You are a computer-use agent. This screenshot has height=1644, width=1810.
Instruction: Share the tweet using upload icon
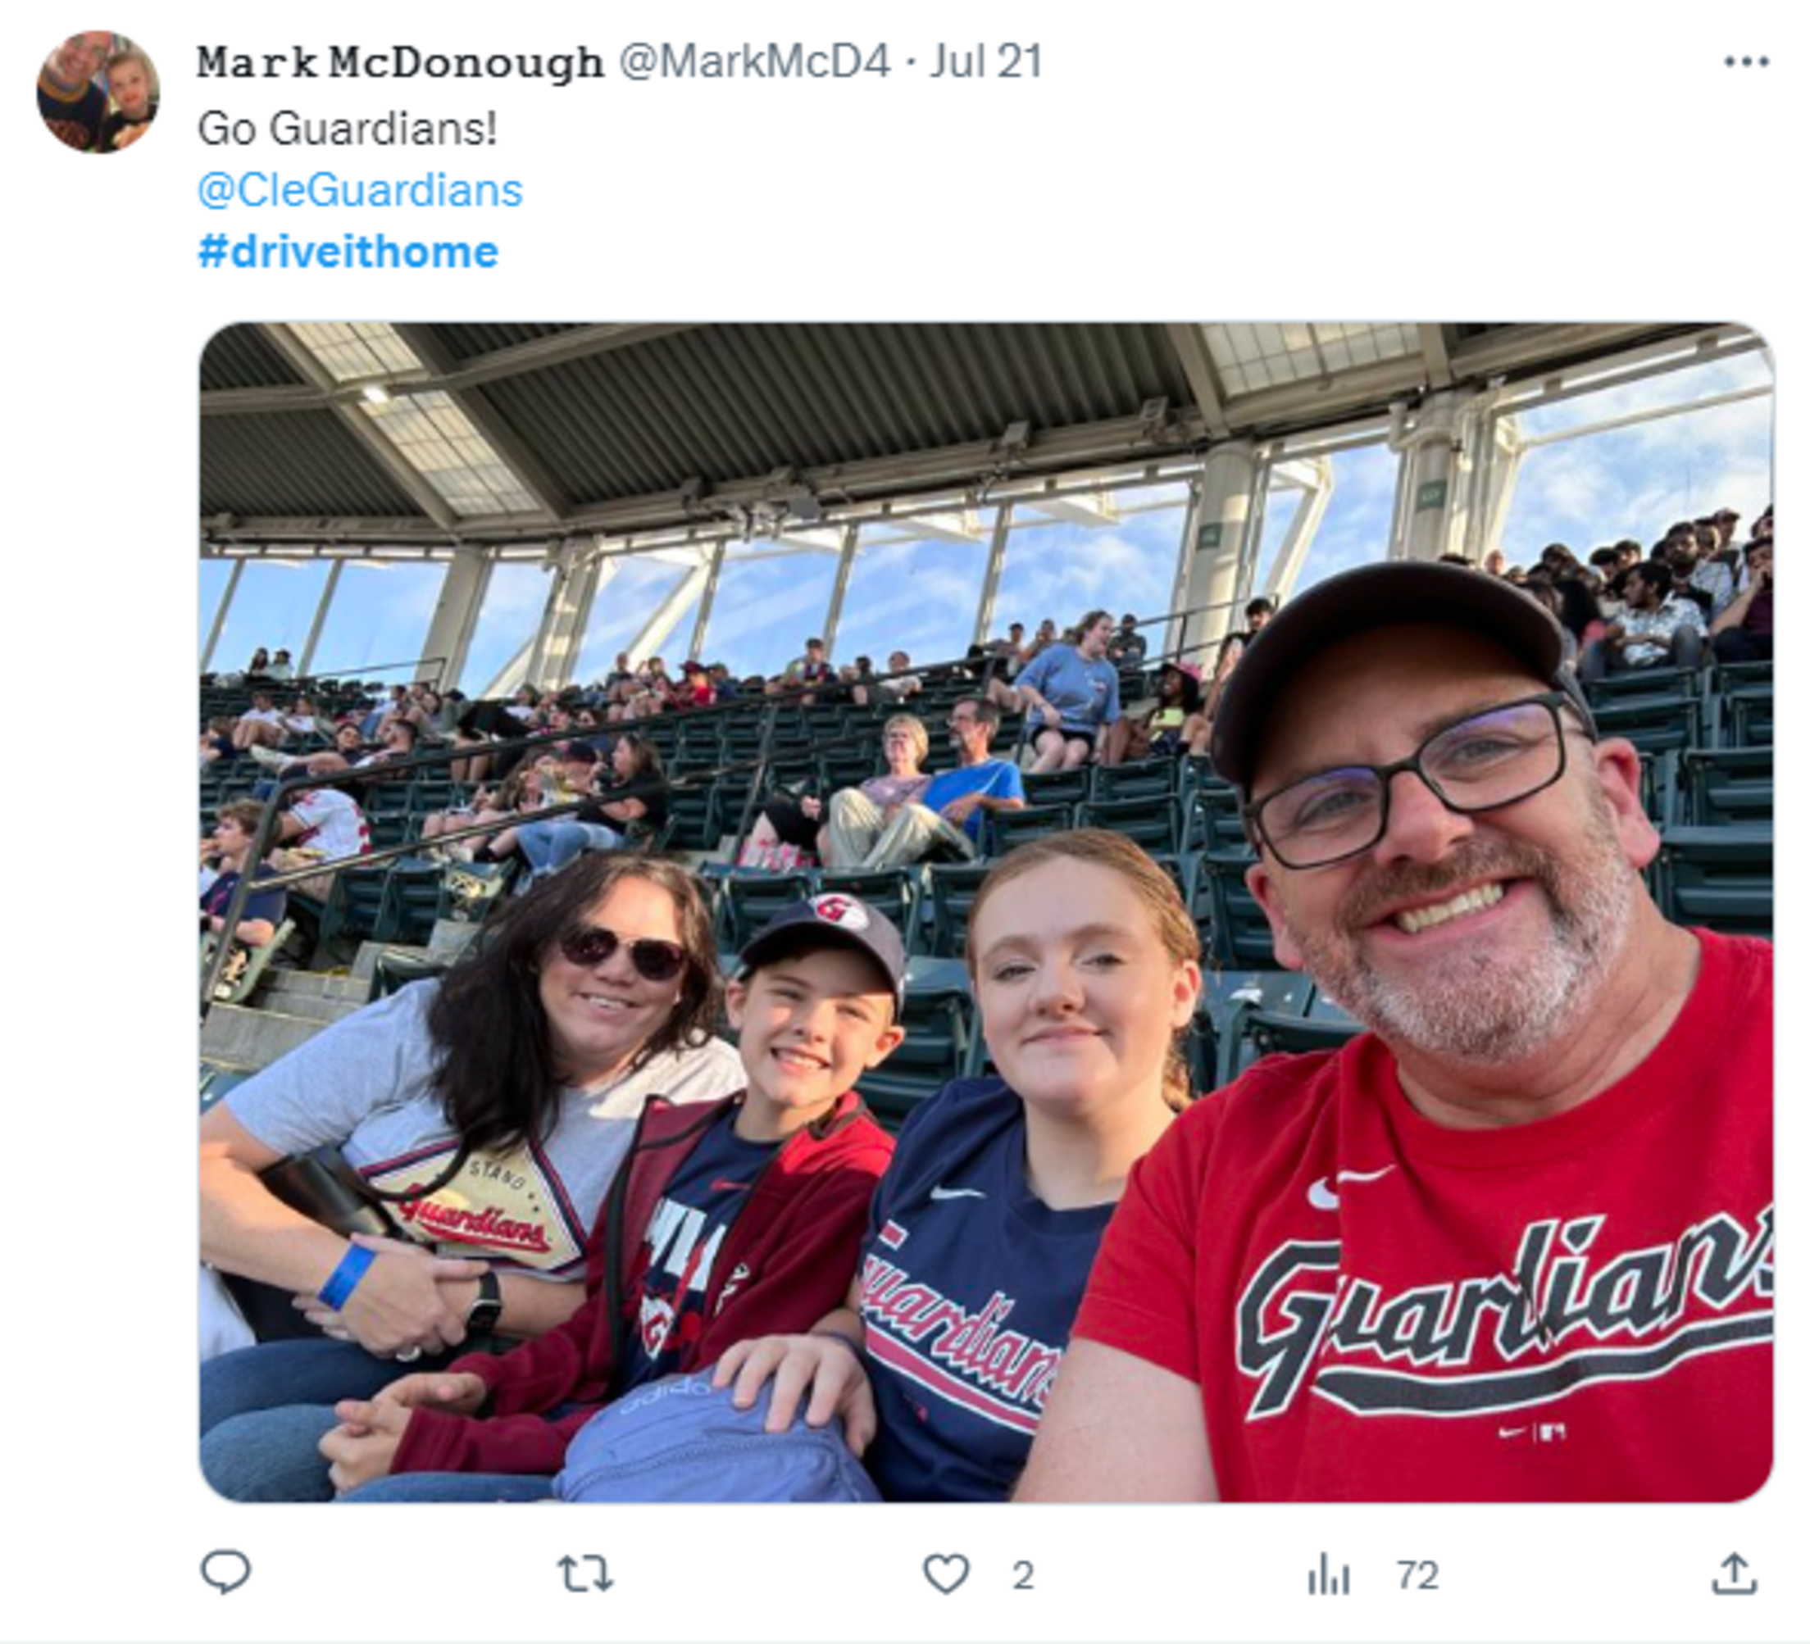1734,1574
